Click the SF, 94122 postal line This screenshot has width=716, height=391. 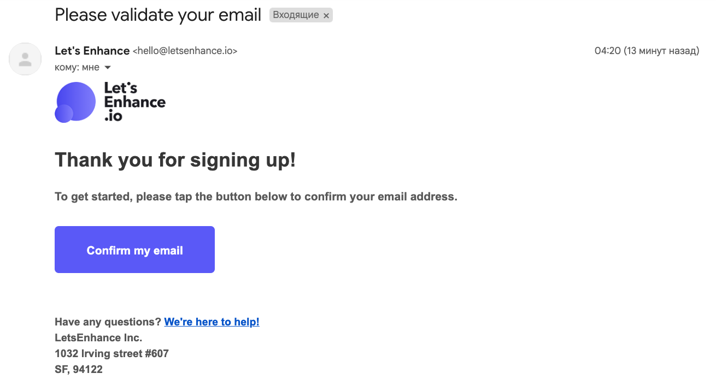click(x=79, y=370)
